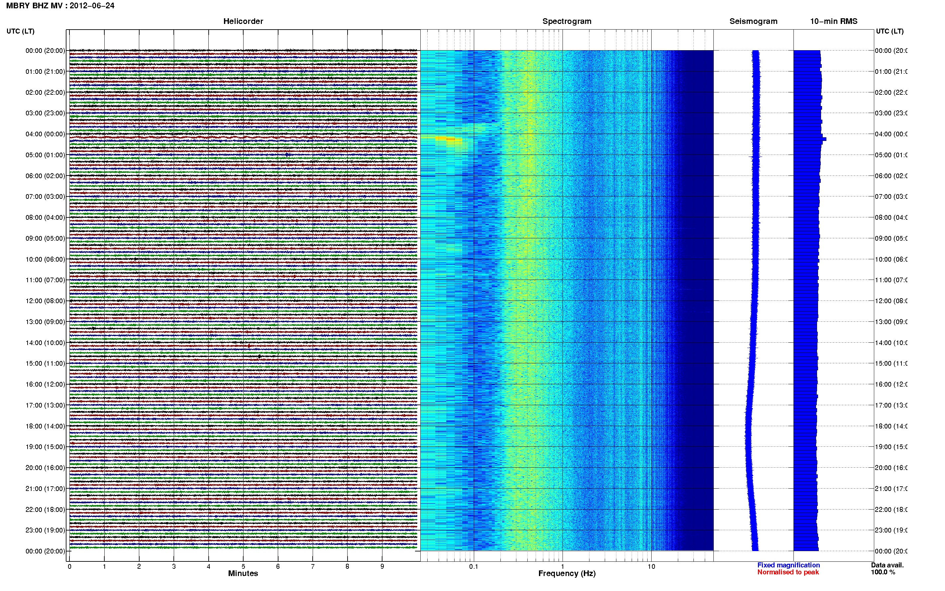Click the left '15:00 (11:00)' time label
Viewport: 945px width, 591px height.
click(45, 364)
